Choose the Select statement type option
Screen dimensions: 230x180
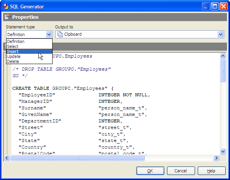(x=29, y=46)
